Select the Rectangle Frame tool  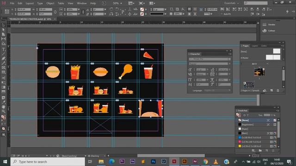coord(3,68)
